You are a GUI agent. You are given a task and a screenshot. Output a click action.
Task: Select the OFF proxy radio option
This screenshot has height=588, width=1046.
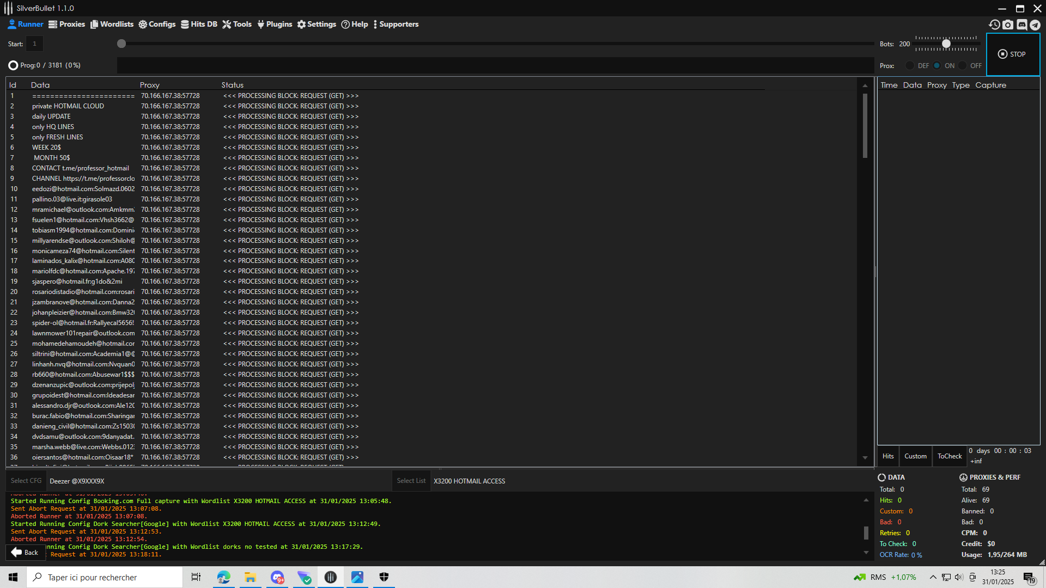tap(963, 65)
